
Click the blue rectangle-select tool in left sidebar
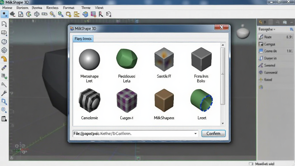pos(4,102)
